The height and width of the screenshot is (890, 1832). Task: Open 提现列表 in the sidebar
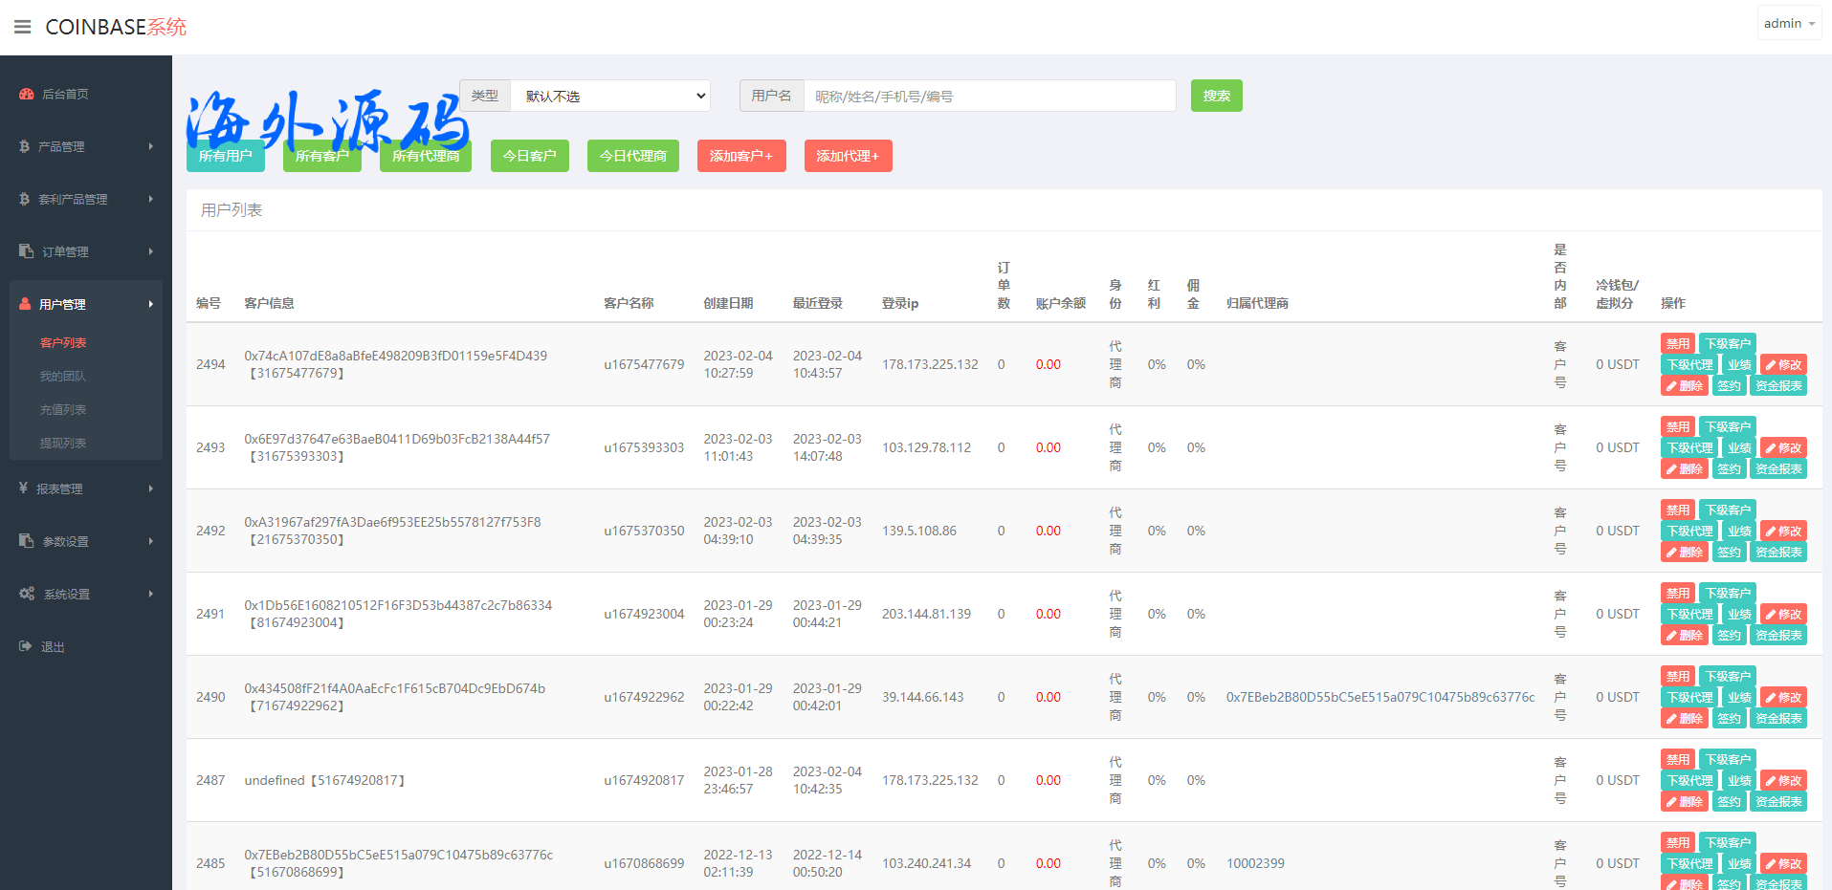pyautogui.click(x=63, y=443)
